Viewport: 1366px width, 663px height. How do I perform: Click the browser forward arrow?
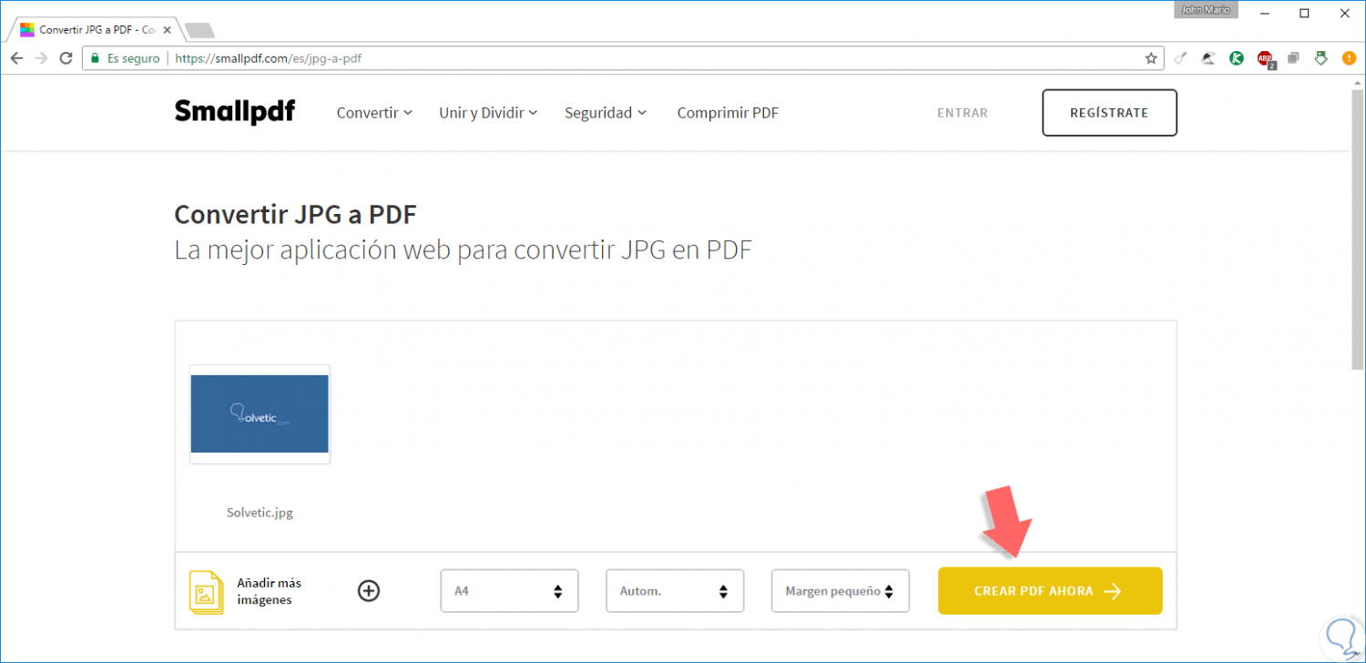(x=41, y=58)
